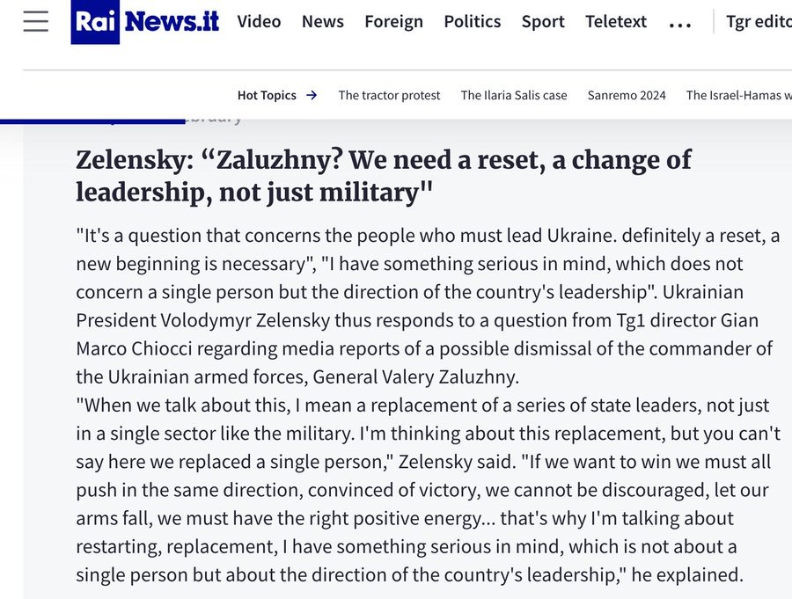Open the Israel-Hamas topic link
Viewport: 792px width, 599px height.
coord(737,95)
